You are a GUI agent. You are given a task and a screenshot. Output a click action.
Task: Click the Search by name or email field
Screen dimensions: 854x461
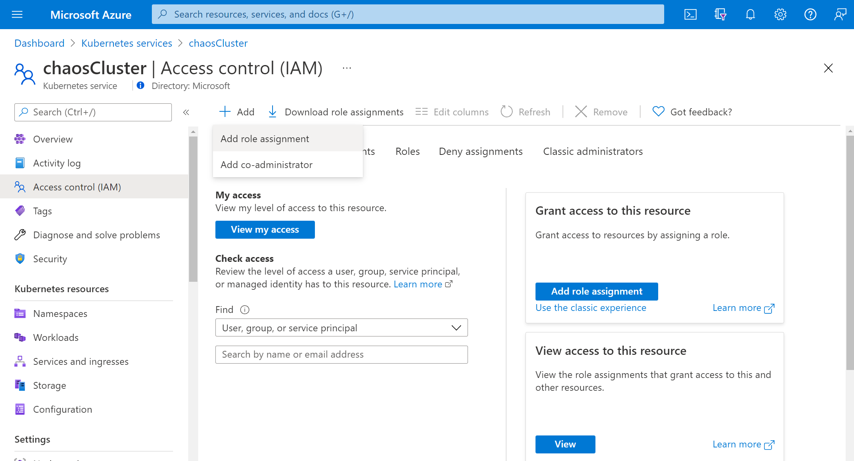tap(341, 354)
